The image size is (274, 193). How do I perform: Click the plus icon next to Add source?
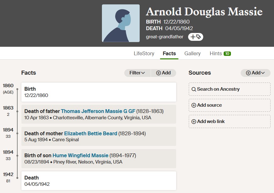(193, 105)
